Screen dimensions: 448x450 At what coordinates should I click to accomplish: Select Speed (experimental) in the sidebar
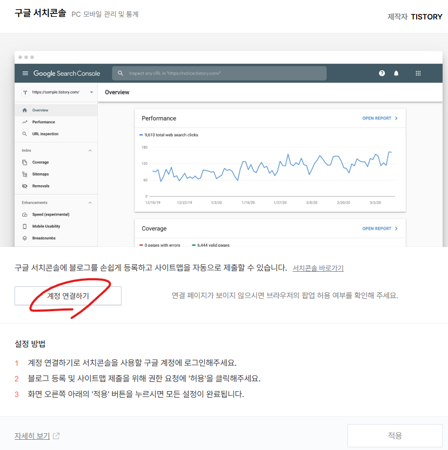coord(56,214)
